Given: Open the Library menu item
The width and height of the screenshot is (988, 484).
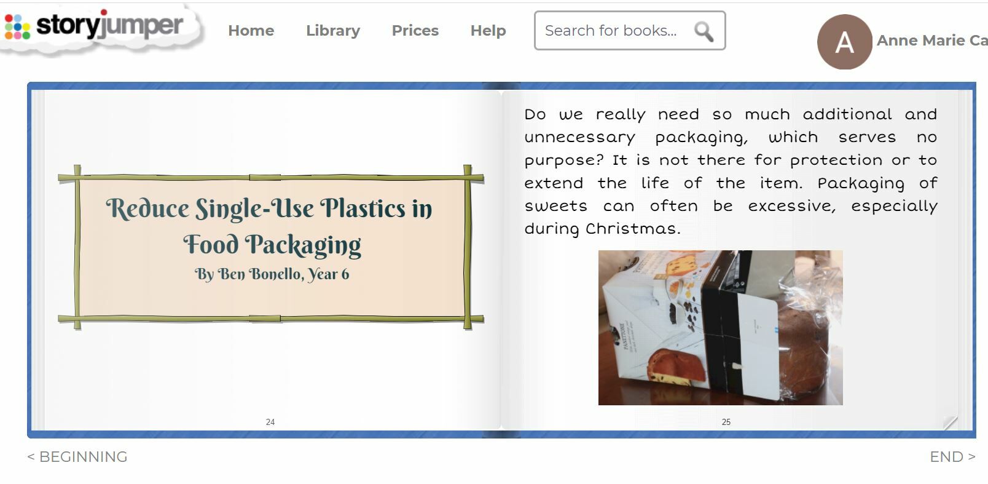Looking at the screenshot, I should (x=333, y=31).
